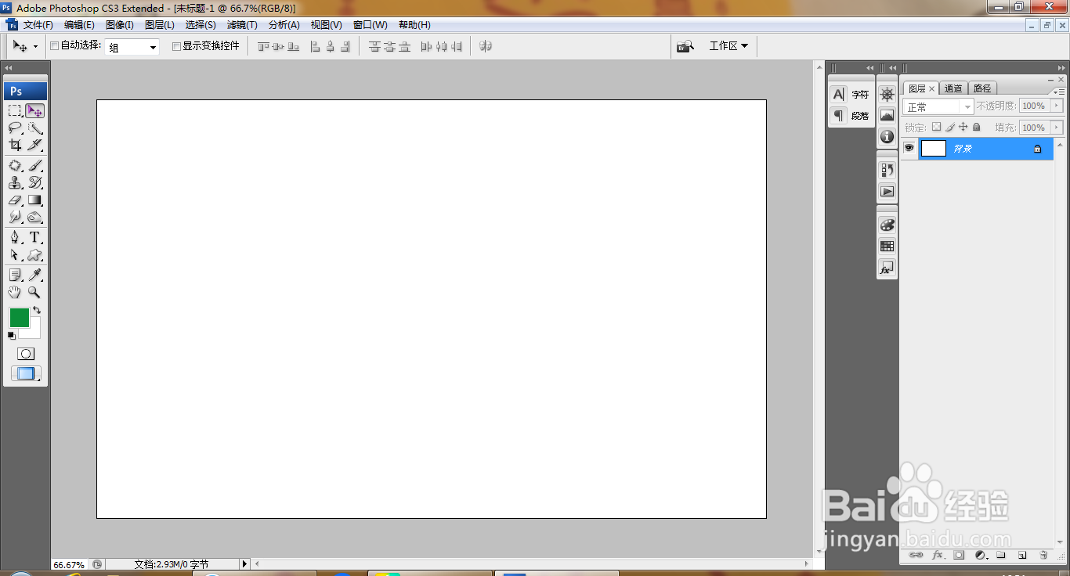Launch Adobe Bridge from options bar
Image resolution: width=1070 pixels, height=576 pixels.
pyautogui.click(x=685, y=46)
